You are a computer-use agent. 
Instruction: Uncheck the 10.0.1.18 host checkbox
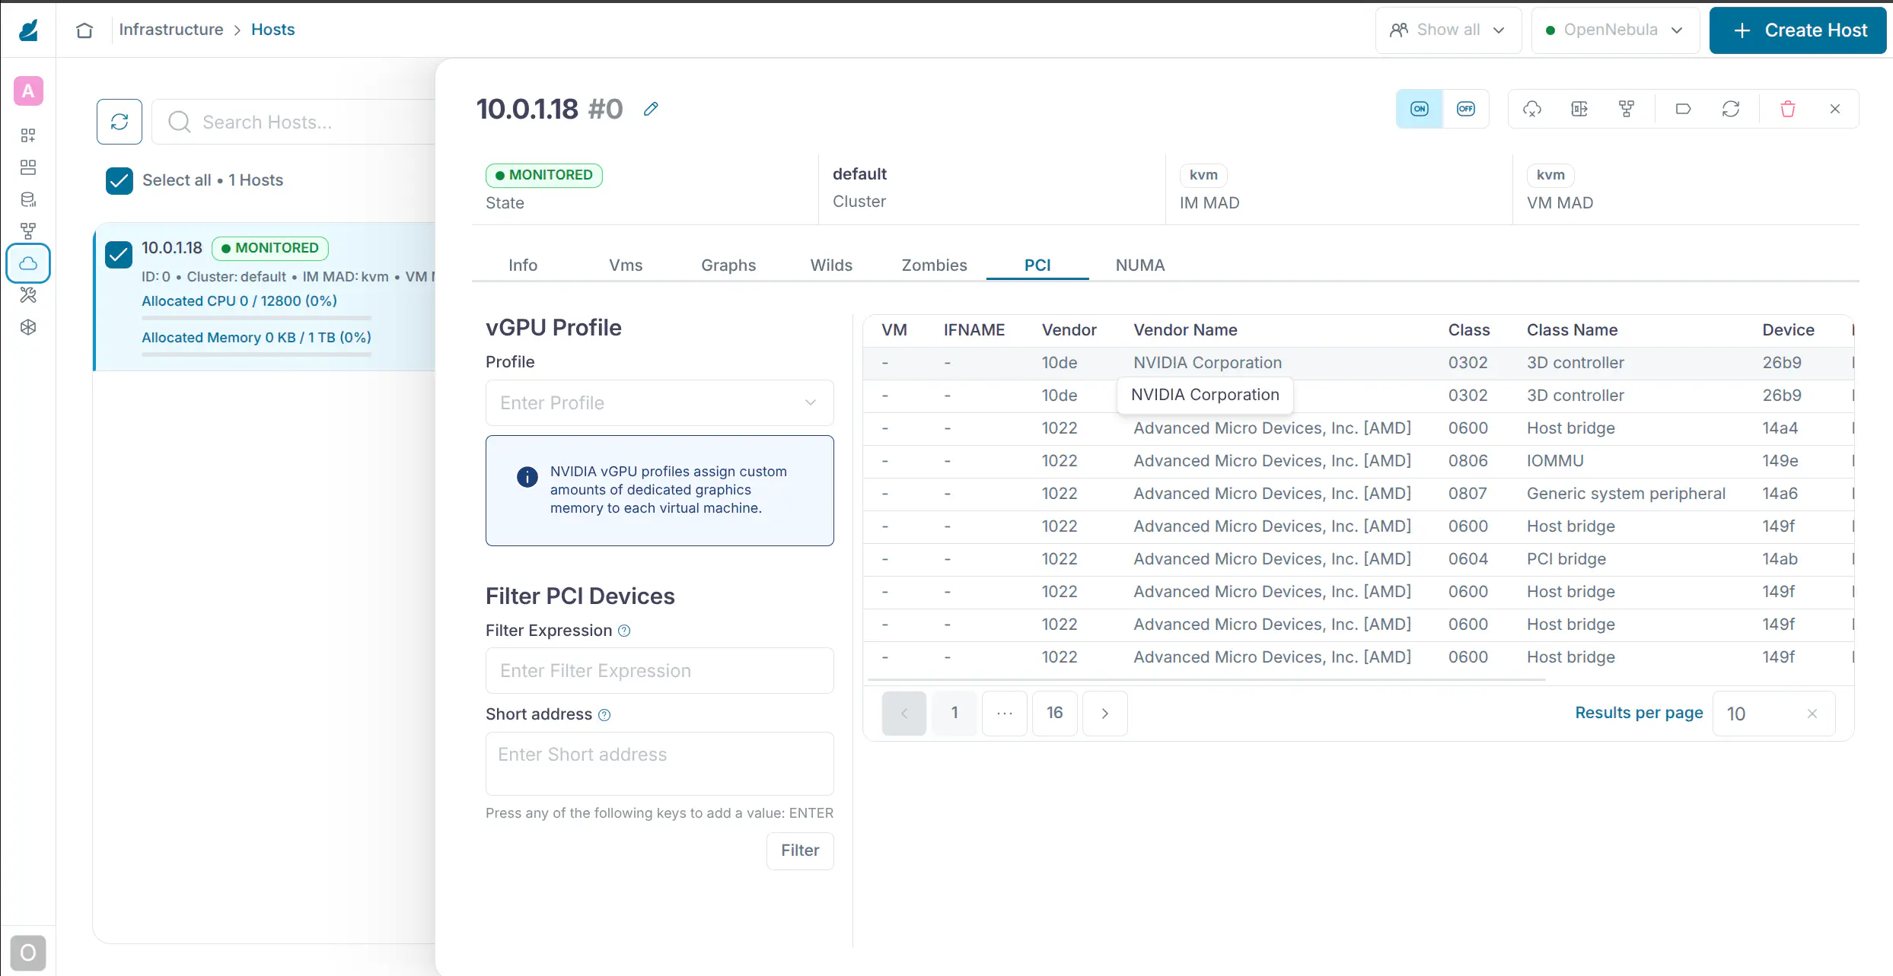pyautogui.click(x=119, y=255)
